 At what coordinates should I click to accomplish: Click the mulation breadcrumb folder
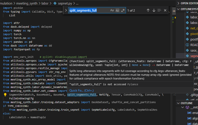click(x=6, y=4)
